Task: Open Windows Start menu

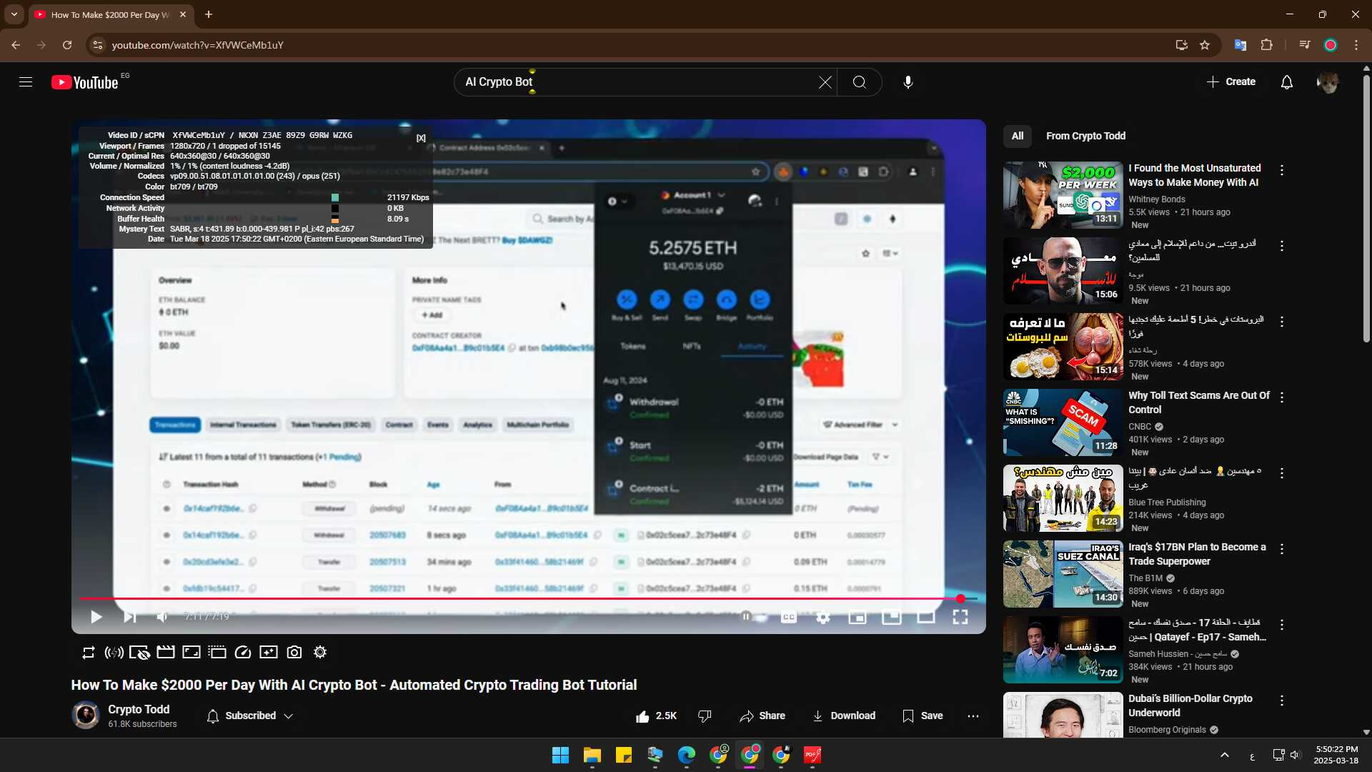Action: pos(561,755)
